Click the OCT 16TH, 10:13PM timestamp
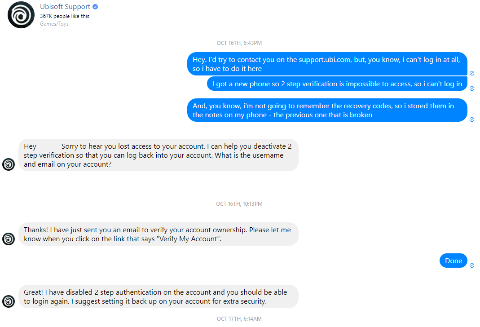 tap(239, 204)
